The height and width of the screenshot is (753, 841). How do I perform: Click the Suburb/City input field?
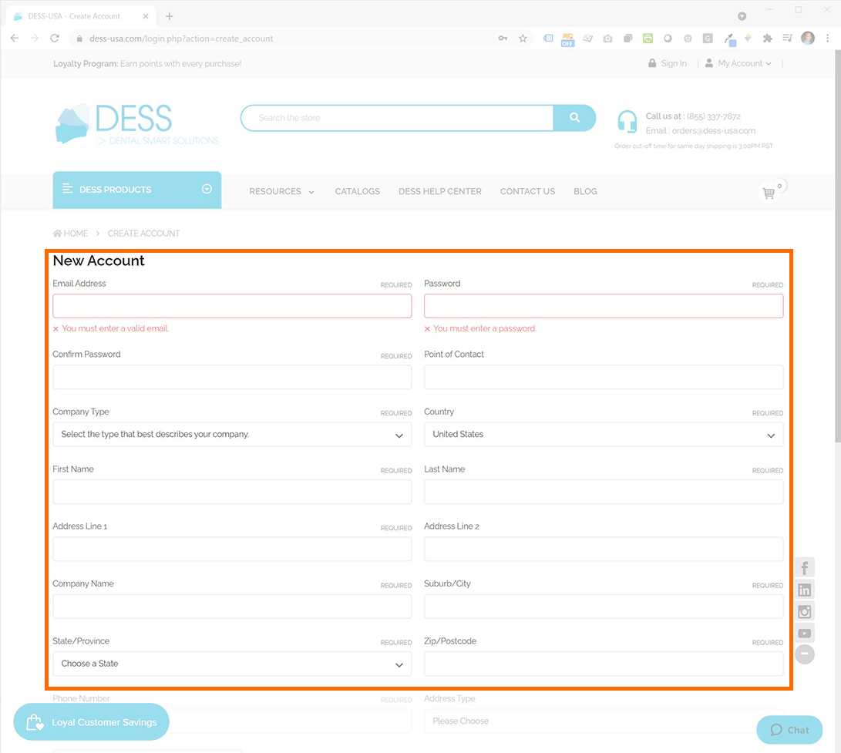tap(604, 607)
